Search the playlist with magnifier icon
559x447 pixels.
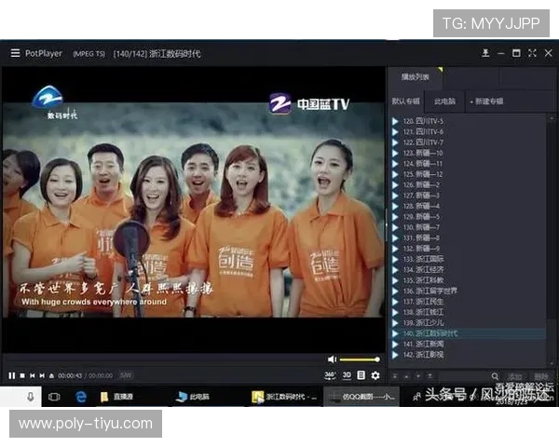pos(495,376)
